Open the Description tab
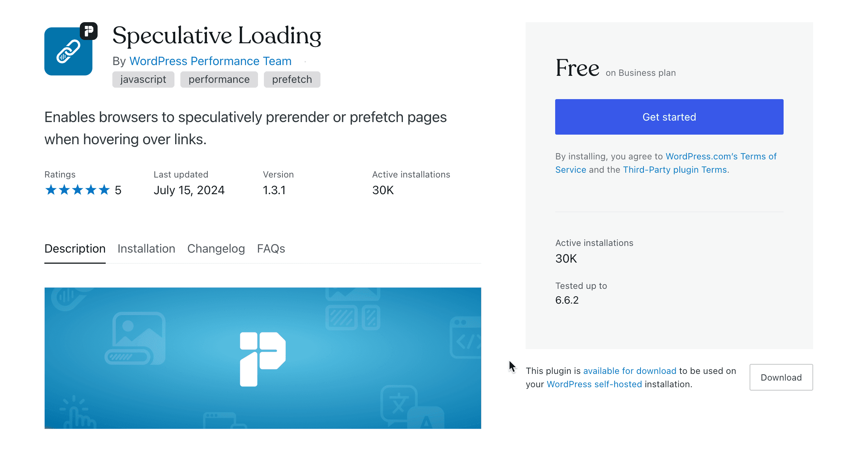Screen dimensions: 859x449 coord(75,249)
